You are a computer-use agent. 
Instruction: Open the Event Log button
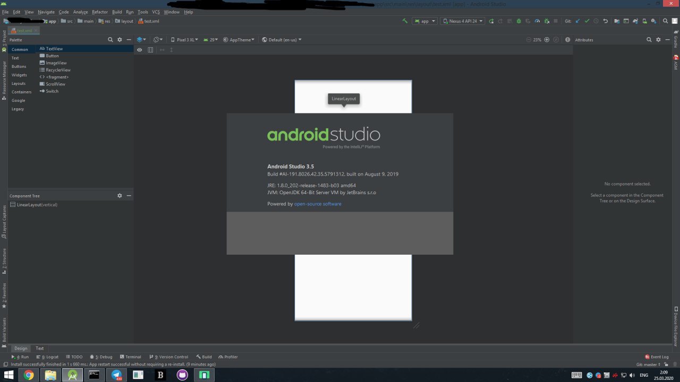coord(657,357)
